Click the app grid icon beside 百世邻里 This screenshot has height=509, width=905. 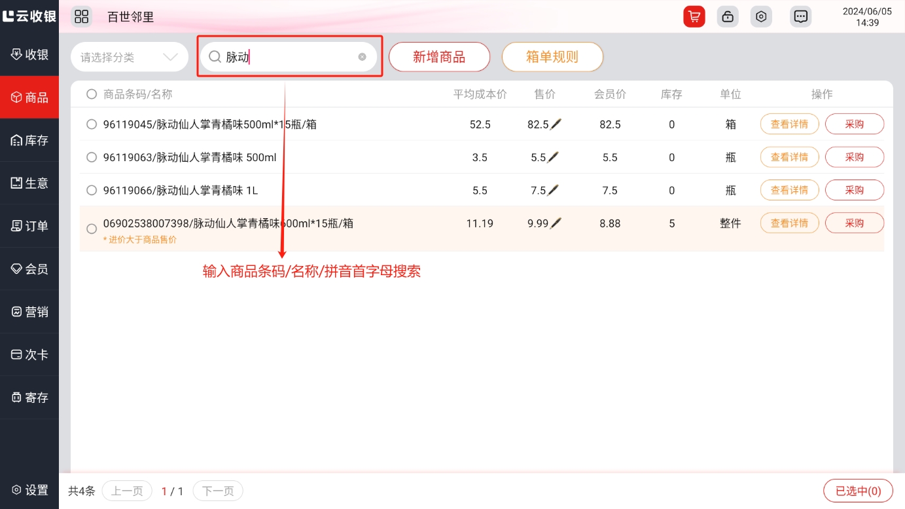[x=82, y=16]
